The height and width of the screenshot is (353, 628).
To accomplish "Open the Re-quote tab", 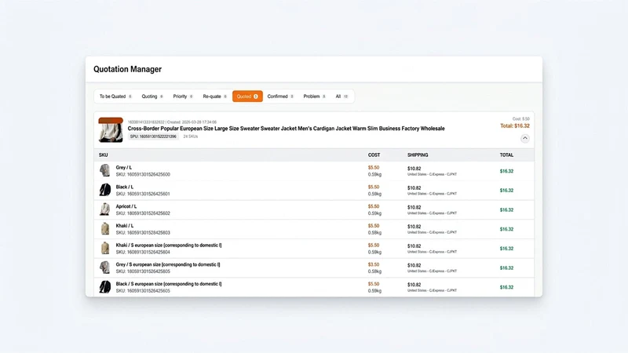I will [x=214, y=96].
